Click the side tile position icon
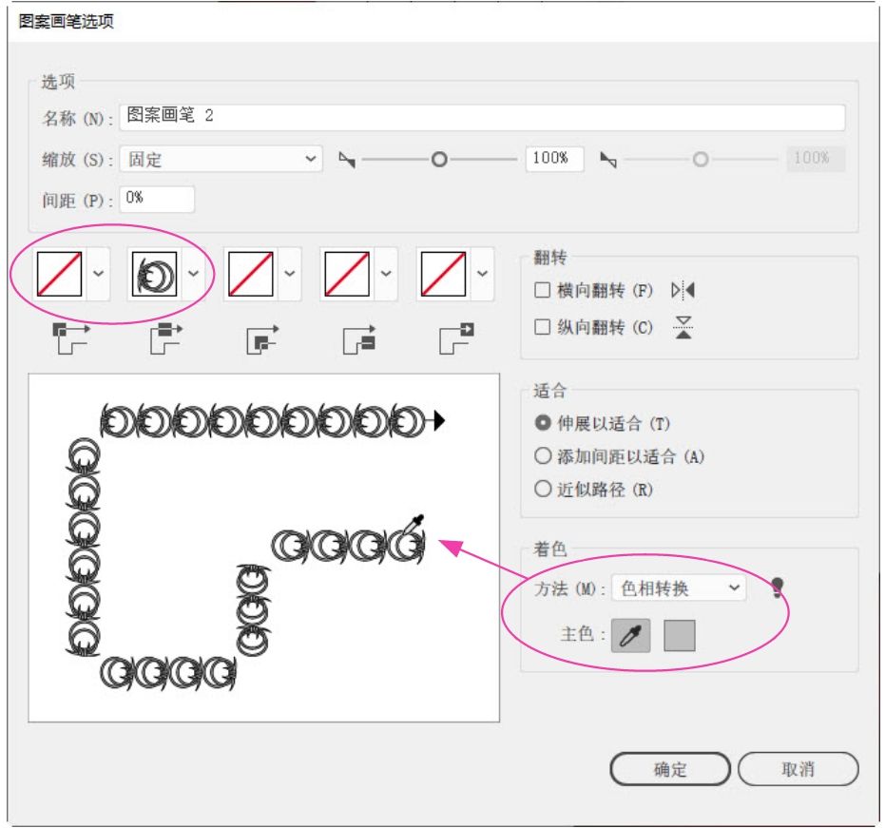Image resolution: width=885 pixels, height=828 pixels. pyautogui.click(x=166, y=338)
